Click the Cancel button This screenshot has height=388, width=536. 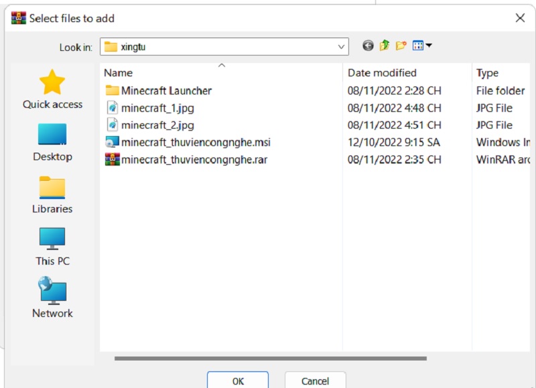(315, 381)
